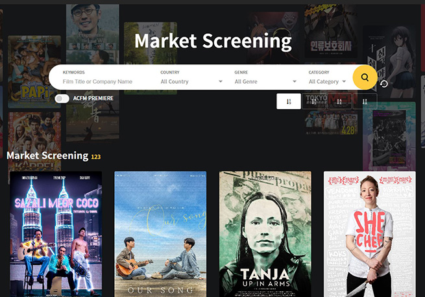Open the She Chef film poster
Screen dimensions: 425x297
click(370, 234)
